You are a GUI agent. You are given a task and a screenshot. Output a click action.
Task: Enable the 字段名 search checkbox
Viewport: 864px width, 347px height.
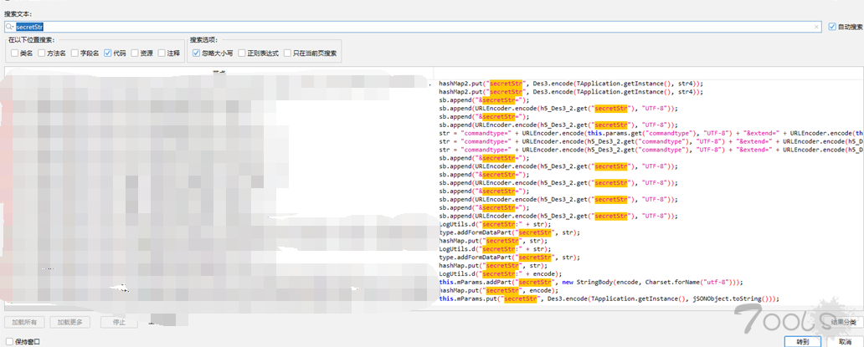point(75,54)
